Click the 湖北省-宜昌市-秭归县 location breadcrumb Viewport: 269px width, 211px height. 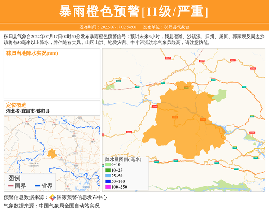pyautogui.click(x=28, y=111)
